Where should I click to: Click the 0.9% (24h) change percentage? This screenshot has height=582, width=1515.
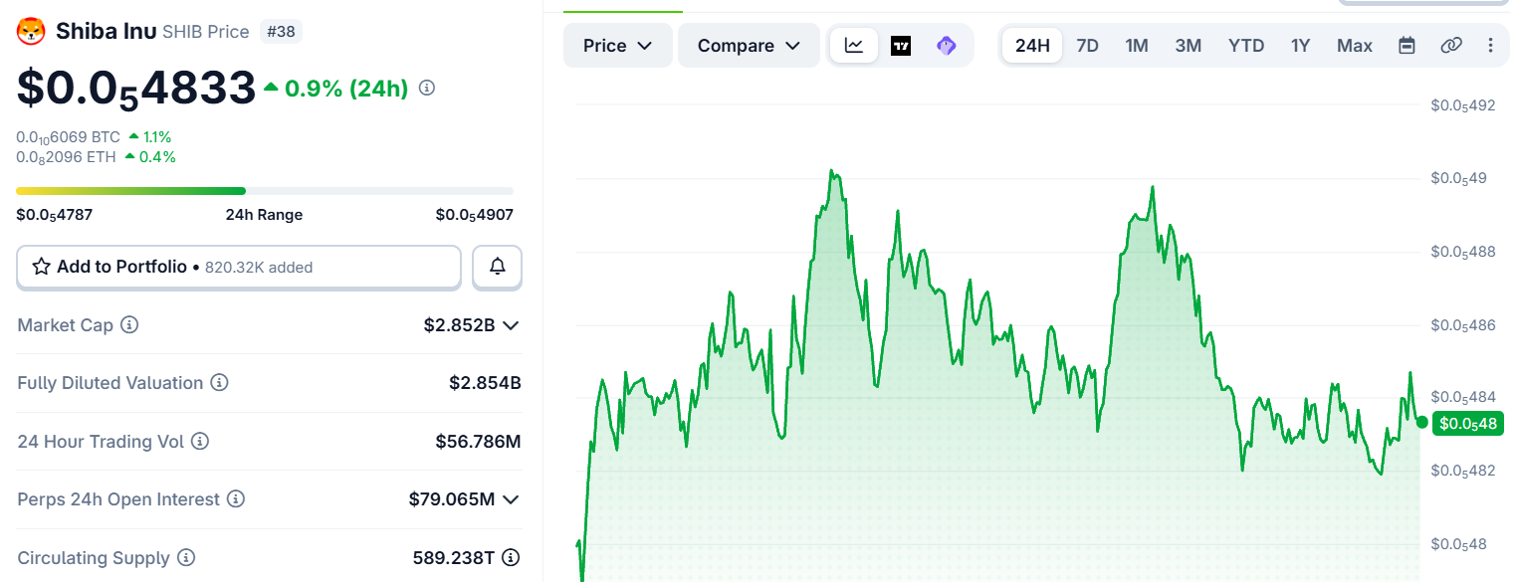(x=346, y=89)
